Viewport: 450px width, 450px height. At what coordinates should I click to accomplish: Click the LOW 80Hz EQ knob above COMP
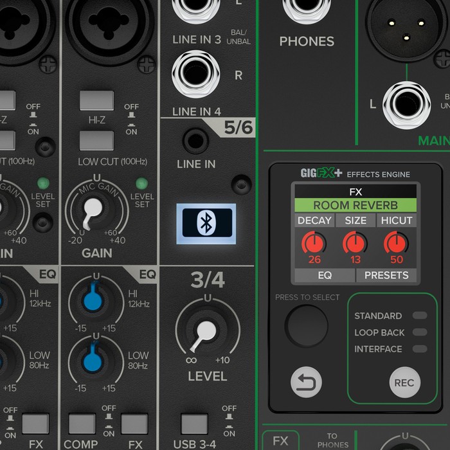[x=93, y=361]
